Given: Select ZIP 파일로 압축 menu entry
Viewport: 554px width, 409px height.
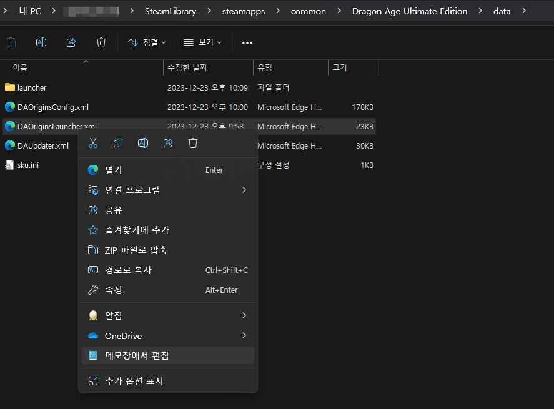Looking at the screenshot, I should pyautogui.click(x=168, y=250).
